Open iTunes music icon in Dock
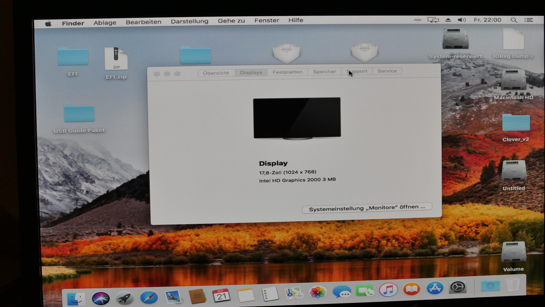The width and height of the screenshot is (545, 307). (388, 290)
